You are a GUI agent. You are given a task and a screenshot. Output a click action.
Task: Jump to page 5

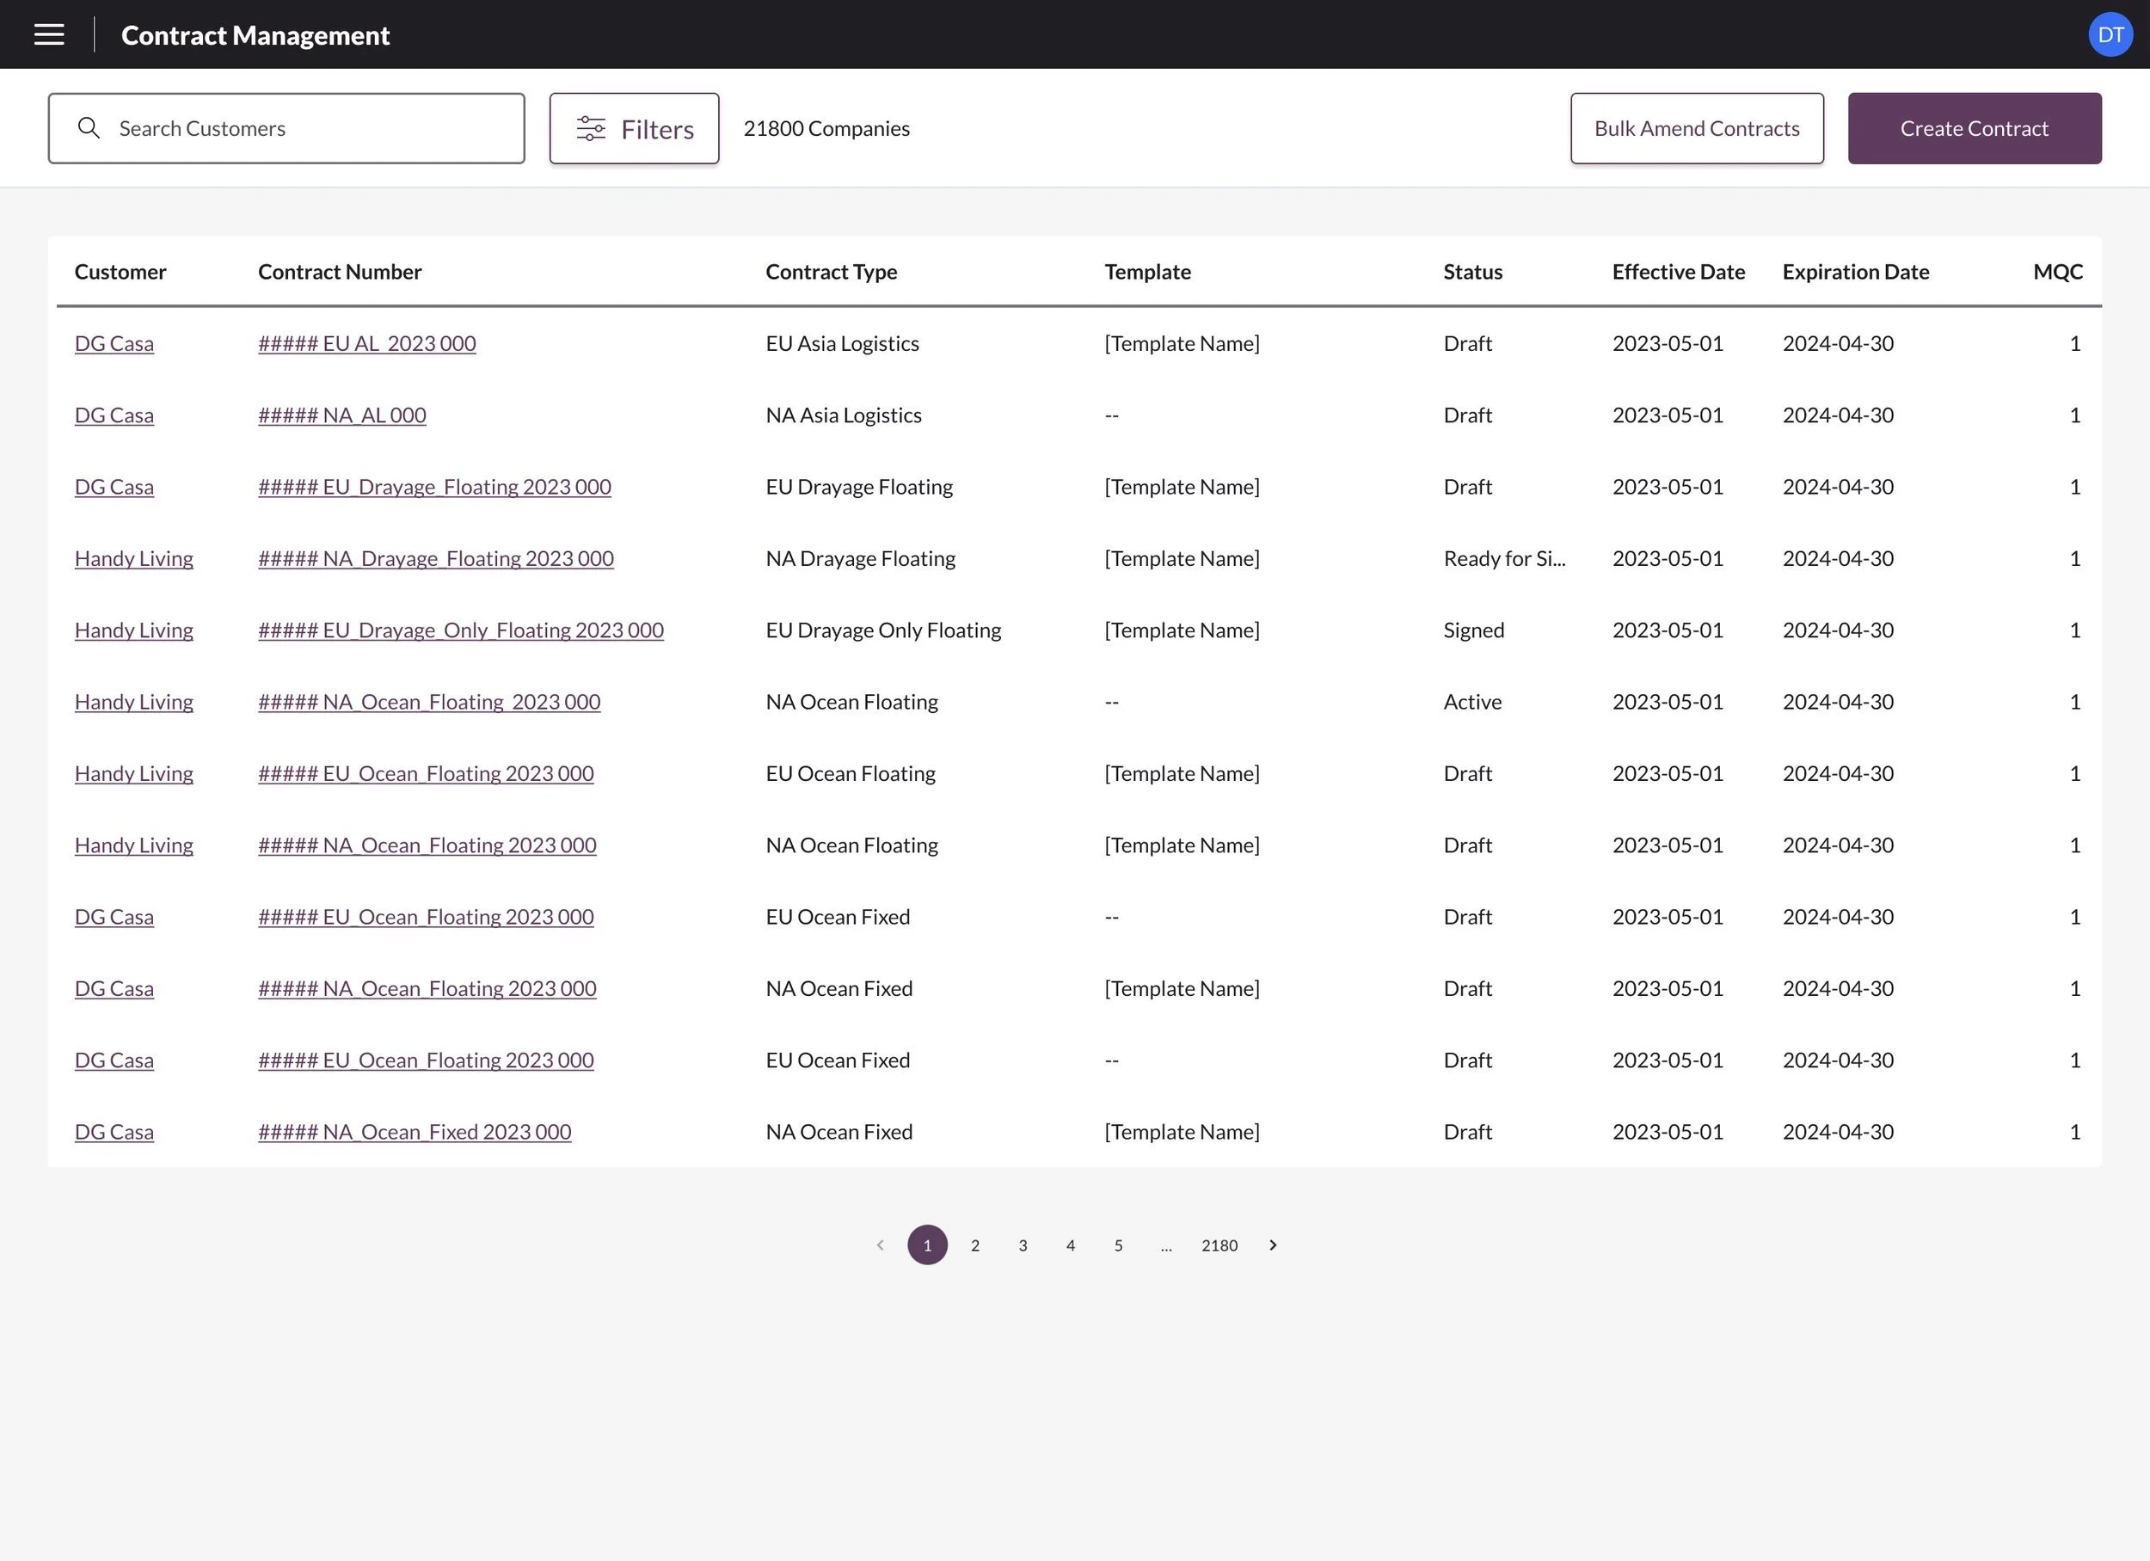tap(1118, 1245)
